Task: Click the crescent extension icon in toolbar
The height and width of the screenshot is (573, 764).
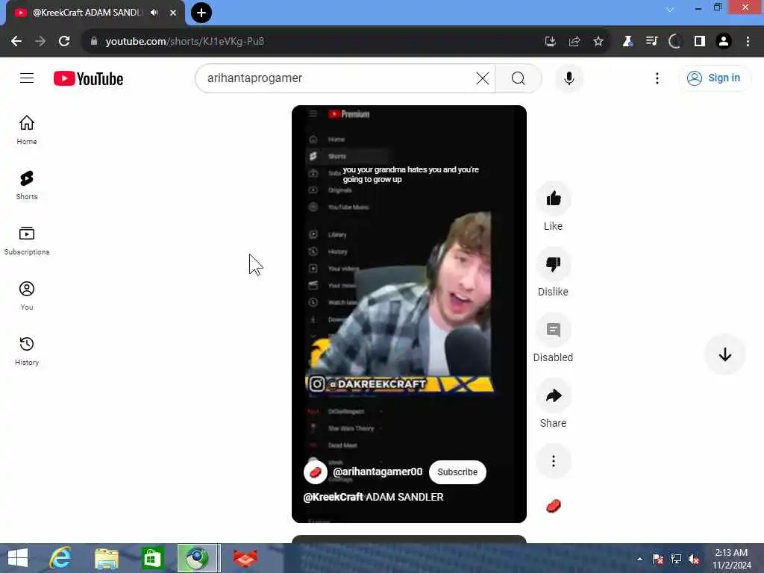Action: click(674, 42)
